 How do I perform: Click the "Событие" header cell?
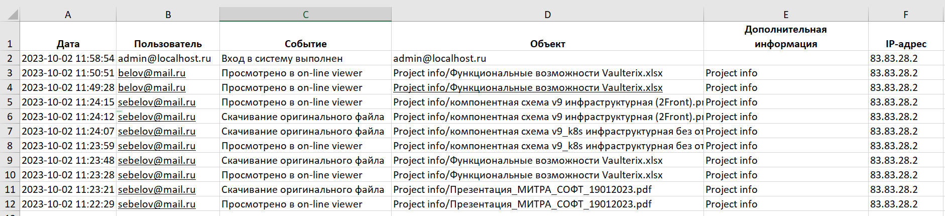[x=305, y=44]
